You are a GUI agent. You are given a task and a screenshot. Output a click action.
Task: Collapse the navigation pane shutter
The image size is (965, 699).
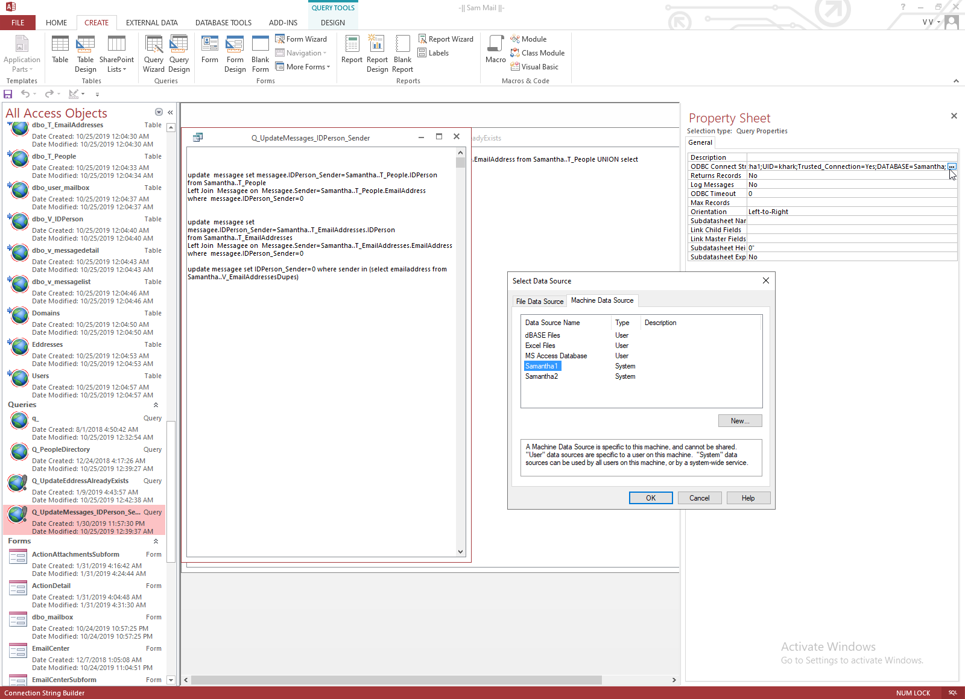(171, 112)
